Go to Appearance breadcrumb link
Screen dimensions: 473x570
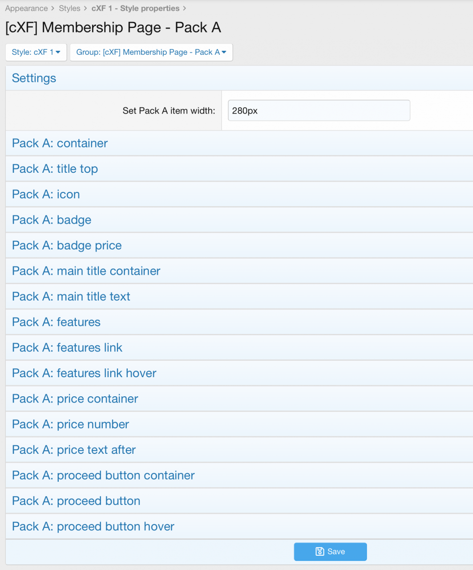[26, 8]
